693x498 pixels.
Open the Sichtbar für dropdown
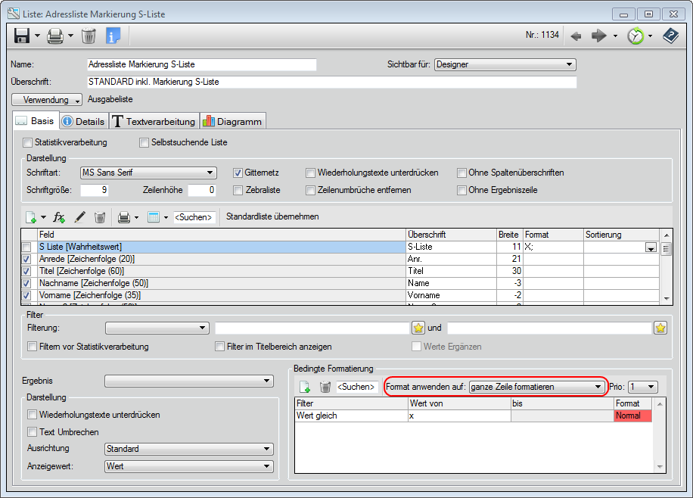505,64
